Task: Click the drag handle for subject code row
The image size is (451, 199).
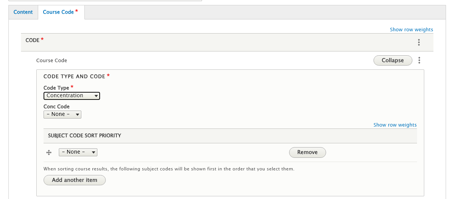Action: (49, 152)
